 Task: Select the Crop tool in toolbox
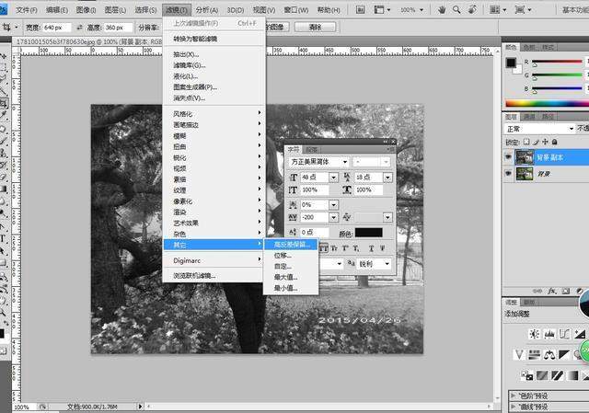(4, 103)
